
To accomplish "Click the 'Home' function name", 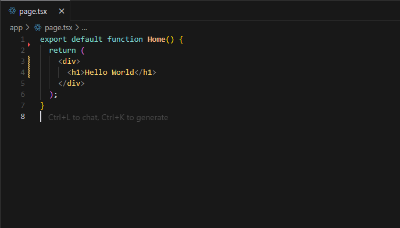I will [156, 39].
